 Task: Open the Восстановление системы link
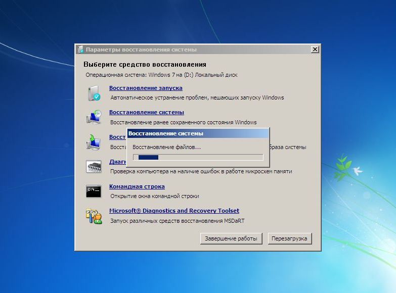click(147, 112)
